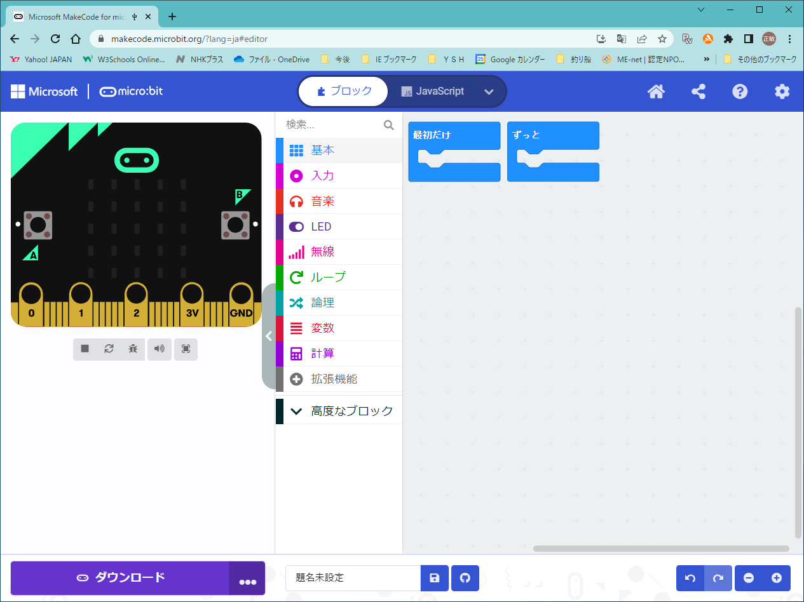Image resolution: width=804 pixels, height=602 pixels.
Task: Open Yahoo! JAPAN bookmark
Action: [x=41, y=59]
